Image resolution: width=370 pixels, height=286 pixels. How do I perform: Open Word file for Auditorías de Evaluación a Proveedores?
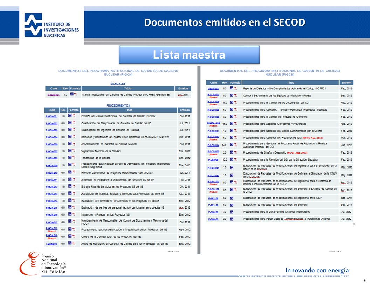[x=70, y=179]
